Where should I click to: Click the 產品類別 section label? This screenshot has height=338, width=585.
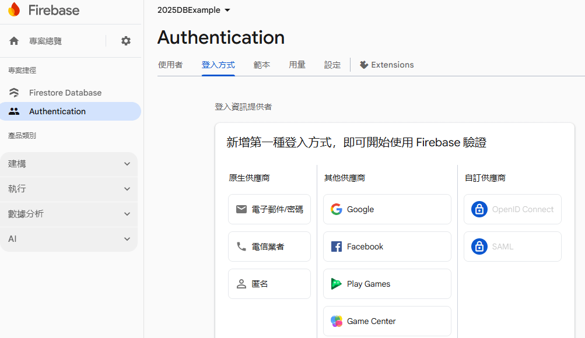coord(22,136)
